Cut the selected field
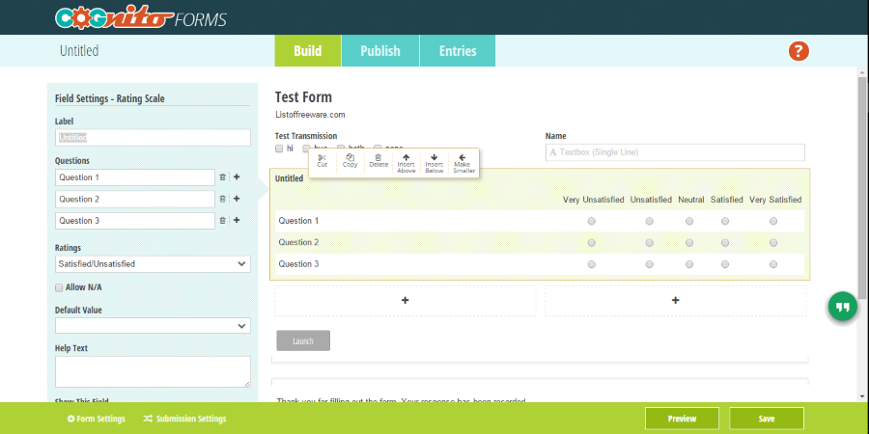 [322, 161]
